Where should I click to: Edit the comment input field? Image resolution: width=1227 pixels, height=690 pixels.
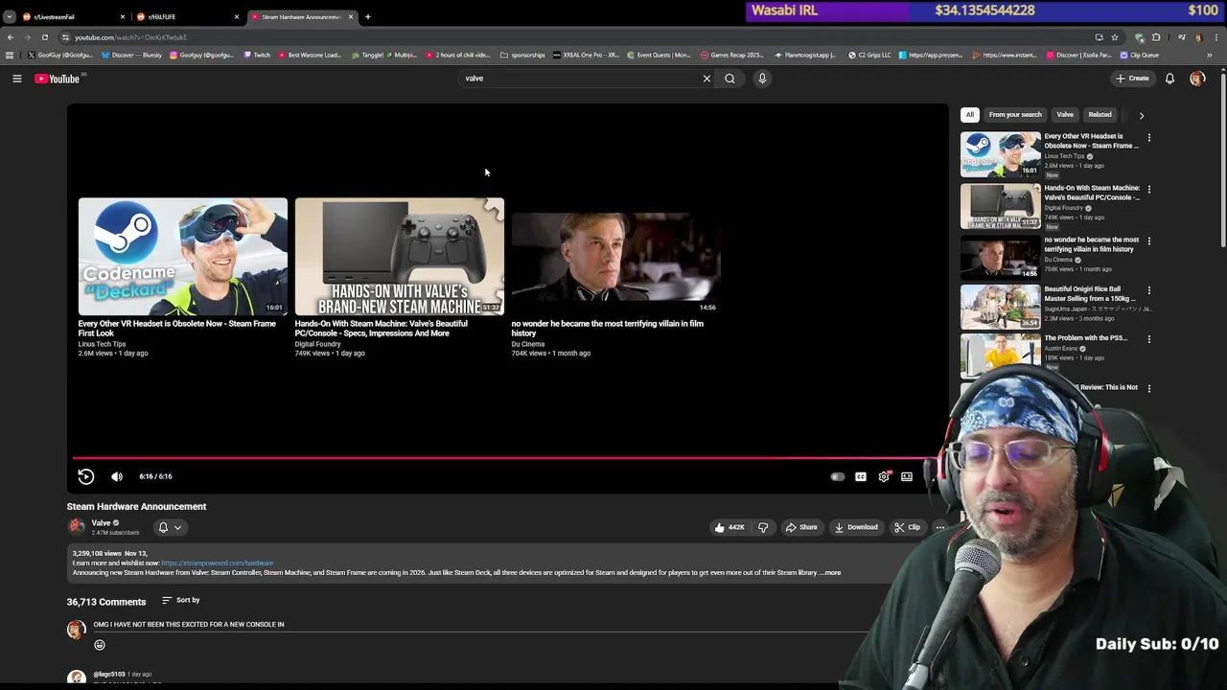(479, 625)
